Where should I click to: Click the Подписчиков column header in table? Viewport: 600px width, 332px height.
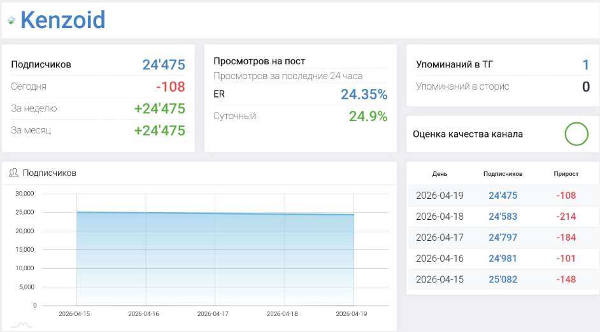coord(503,174)
